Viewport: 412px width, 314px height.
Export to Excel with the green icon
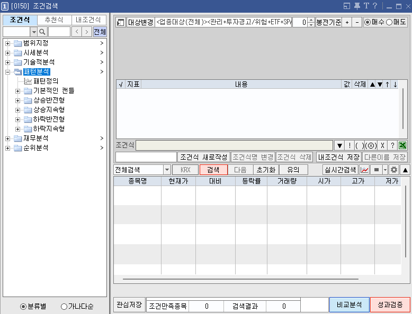coord(402,145)
